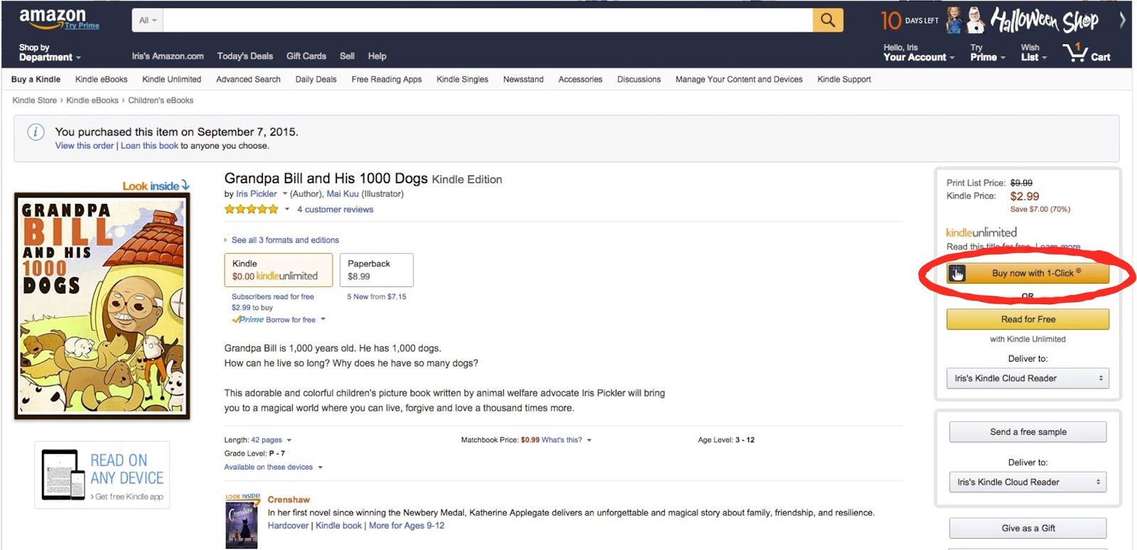Open sample Deliver to device selector
The image size is (1137, 550).
tap(1028, 482)
